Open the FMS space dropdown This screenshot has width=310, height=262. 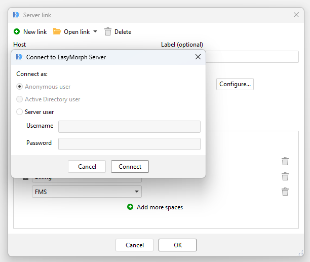[87, 192]
